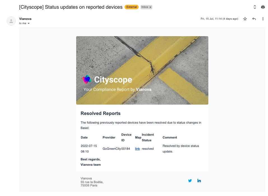The width and height of the screenshot is (268, 196).
Task: Open the map link for device 00184
Action: 138,149
